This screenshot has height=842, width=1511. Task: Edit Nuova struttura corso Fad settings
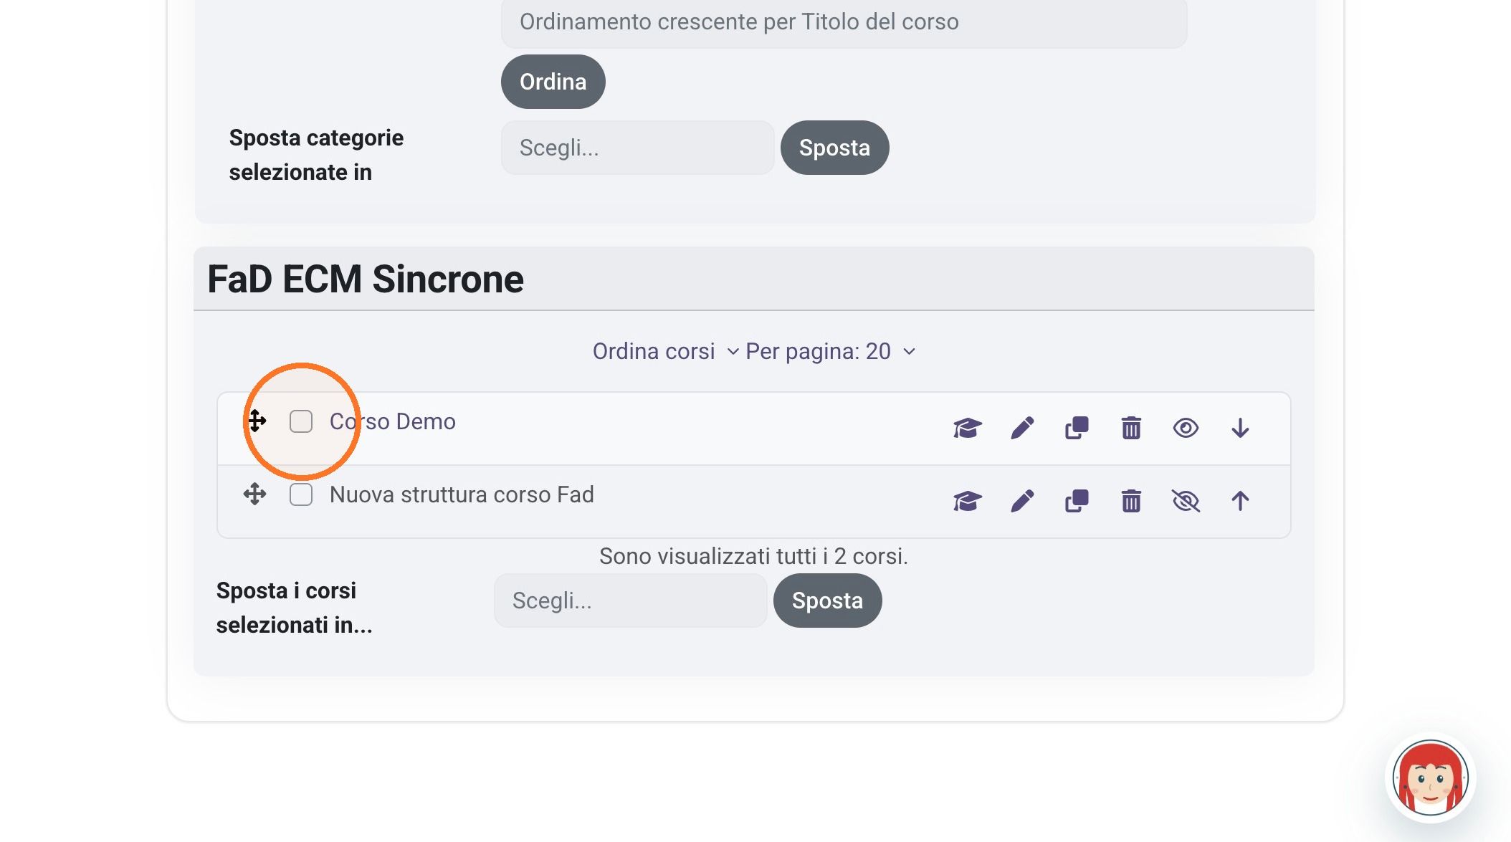point(1022,501)
